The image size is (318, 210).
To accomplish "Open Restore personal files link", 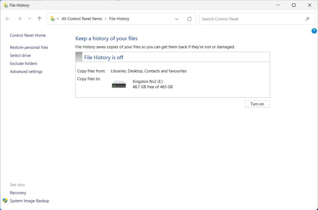I will click(29, 47).
